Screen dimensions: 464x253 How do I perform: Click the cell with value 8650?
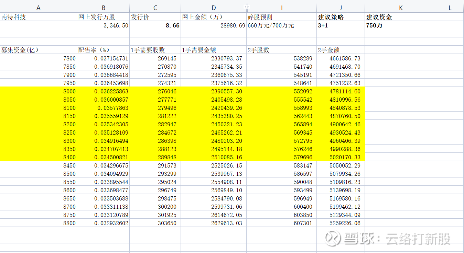click(x=39, y=198)
